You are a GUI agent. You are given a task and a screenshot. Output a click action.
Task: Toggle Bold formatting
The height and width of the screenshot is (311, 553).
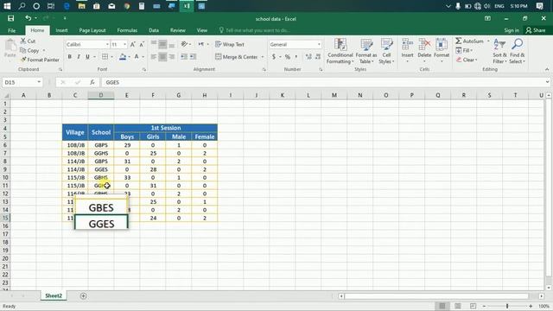coord(69,56)
